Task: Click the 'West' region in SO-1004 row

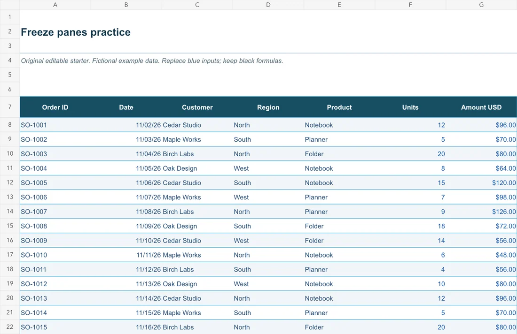Action: coord(268,168)
